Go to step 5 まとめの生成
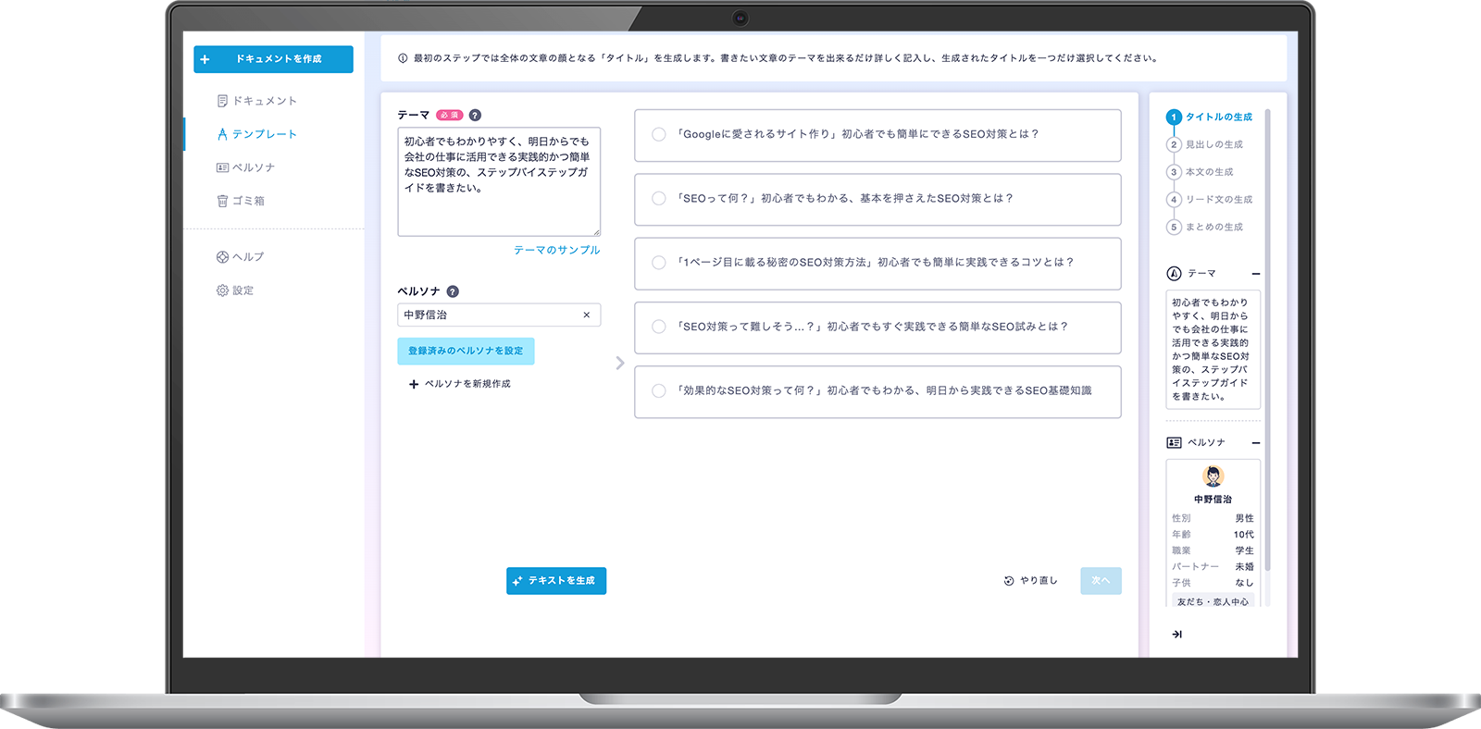The image size is (1481, 729). point(1204,227)
